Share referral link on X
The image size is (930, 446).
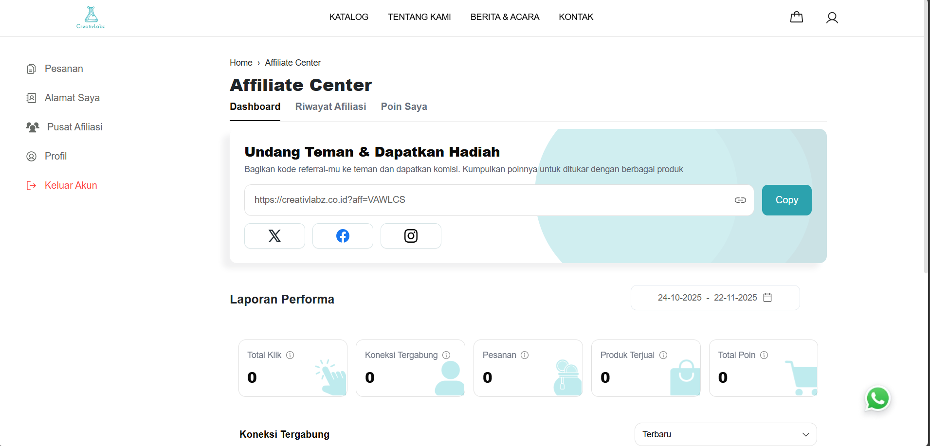click(274, 236)
